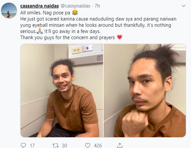The image size is (191, 148).
Task: Click the cassandra naidas display name
Action: click(x=40, y=6)
